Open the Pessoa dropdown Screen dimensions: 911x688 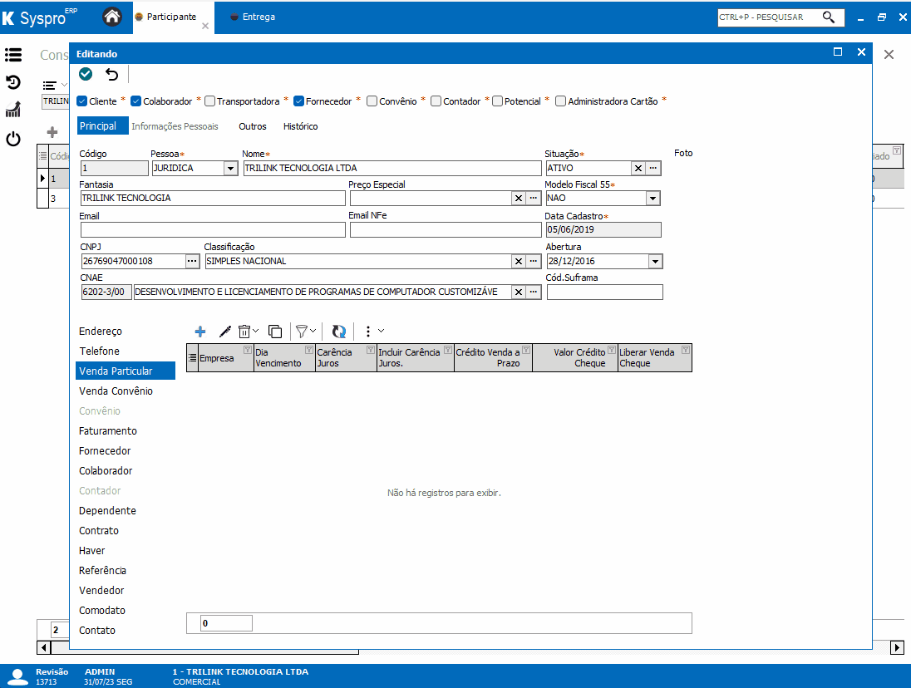tap(230, 169)
